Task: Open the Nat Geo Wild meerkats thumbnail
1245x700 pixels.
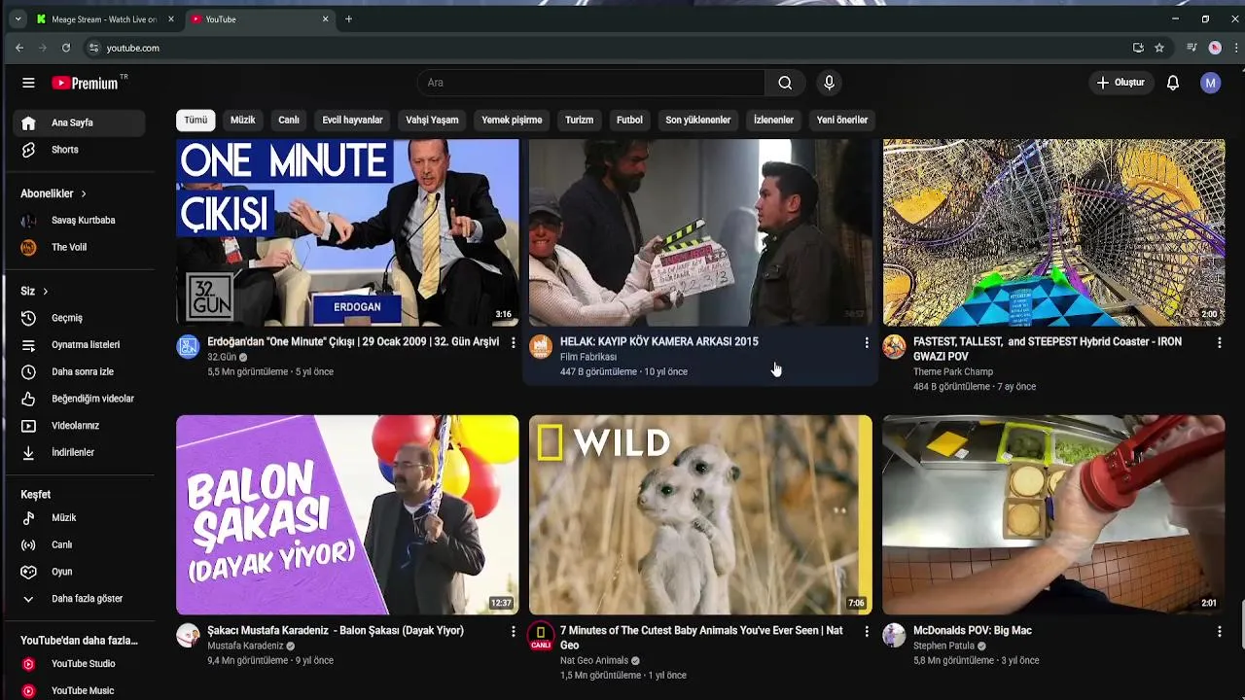Action: 700,514
